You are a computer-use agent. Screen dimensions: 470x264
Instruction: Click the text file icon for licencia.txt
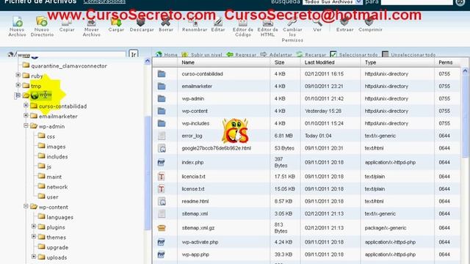pyautogui.click(x=162, y=177)
